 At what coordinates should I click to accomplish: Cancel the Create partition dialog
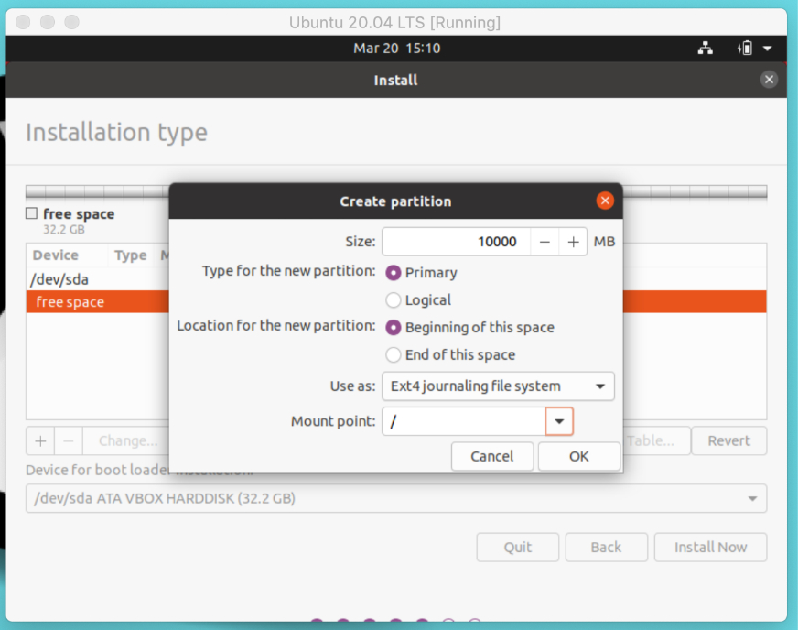click(x=492, y=456)
